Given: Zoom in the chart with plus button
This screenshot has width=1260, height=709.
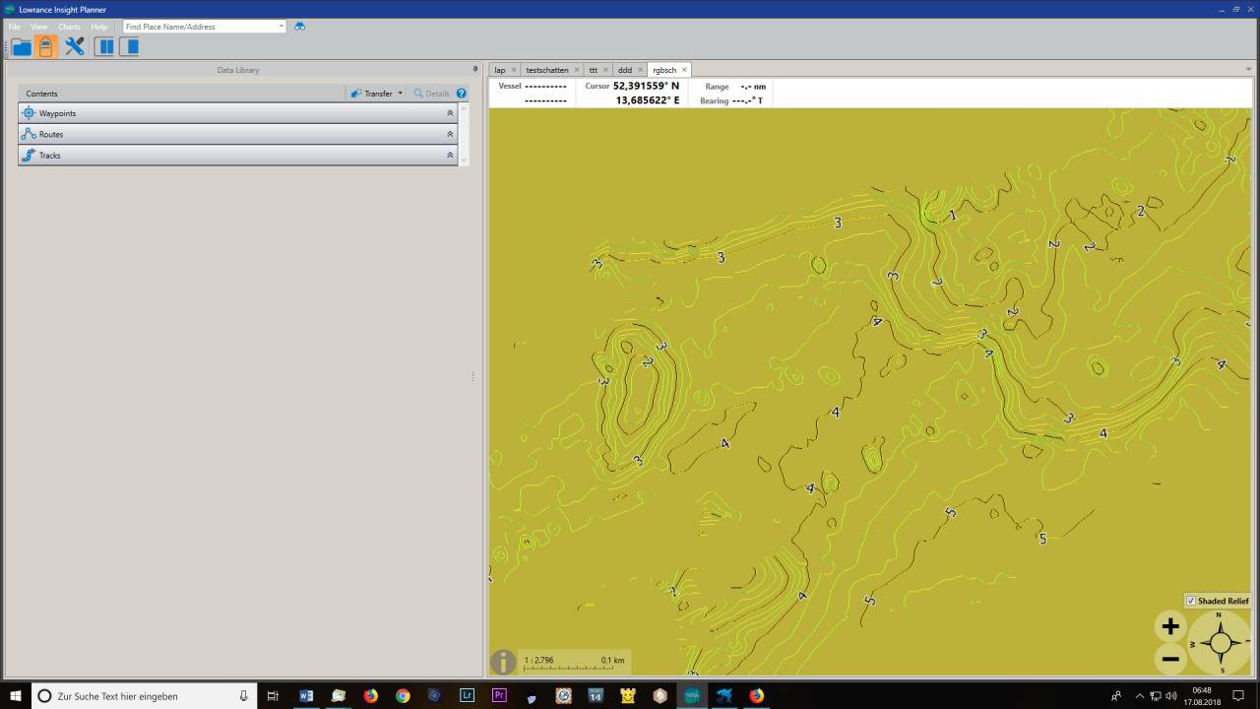Looking at the screenshot, I should (x=1170, y=626).
